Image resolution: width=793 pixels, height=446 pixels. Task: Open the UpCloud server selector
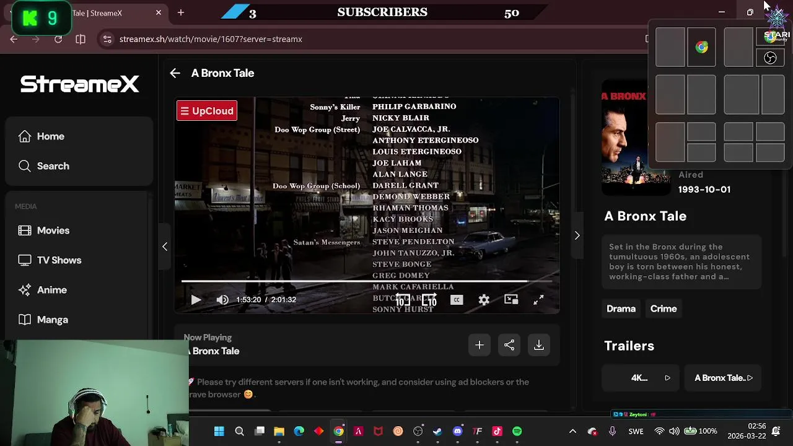click(207, 111)
